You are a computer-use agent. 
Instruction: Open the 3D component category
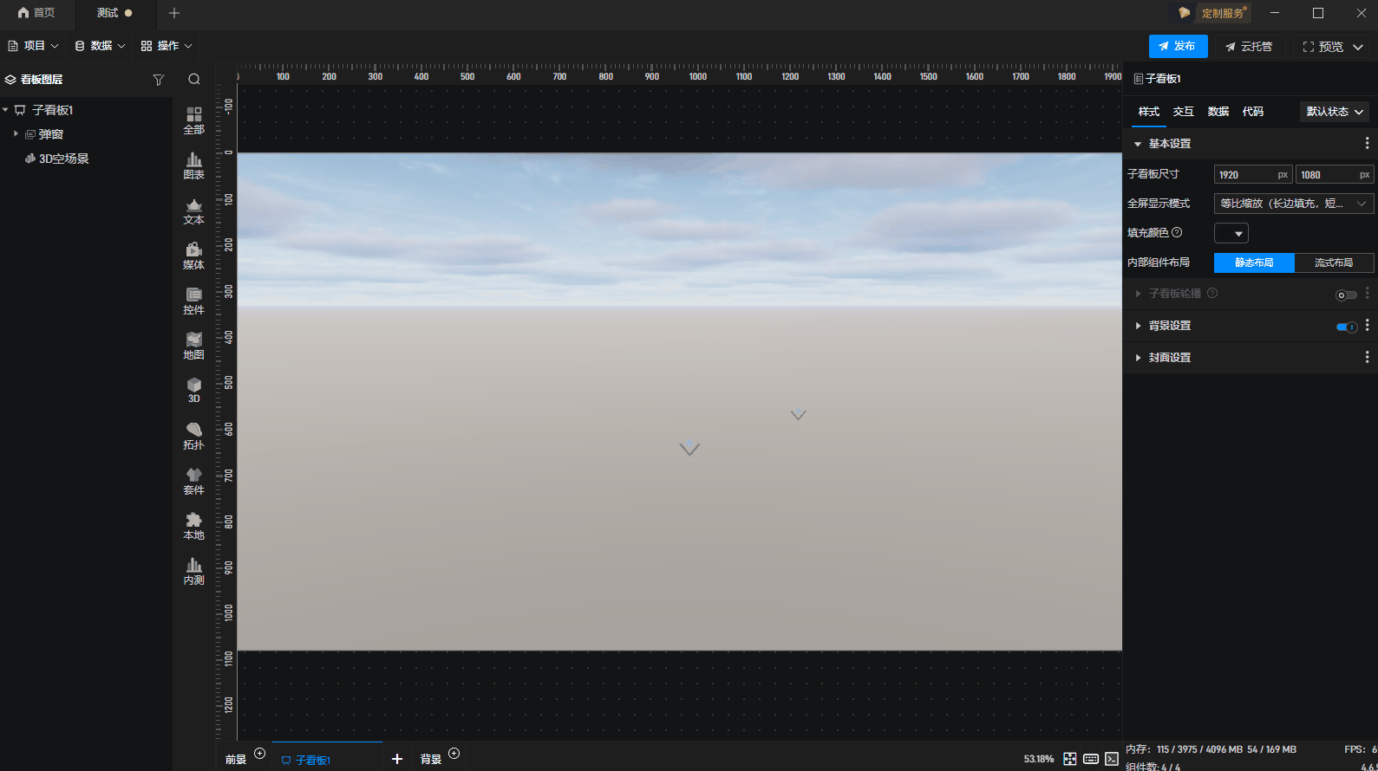click(193, 390)
